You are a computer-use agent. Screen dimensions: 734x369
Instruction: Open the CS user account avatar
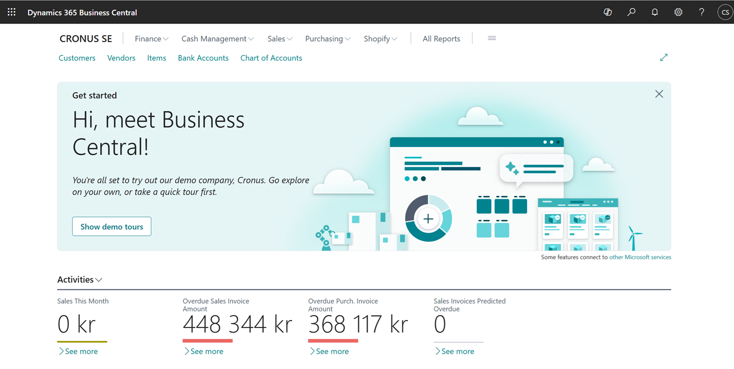(725, 12)
